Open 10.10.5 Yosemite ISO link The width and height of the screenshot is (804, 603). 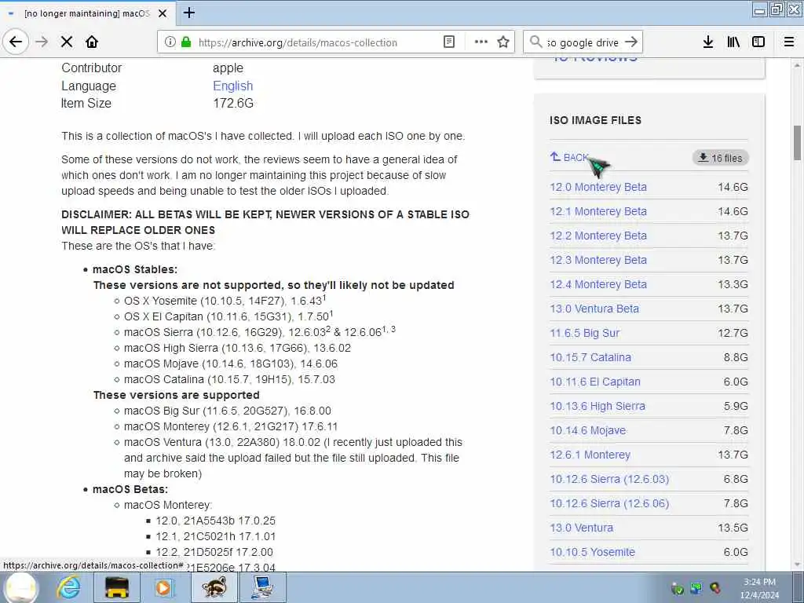click(x=592, y=552)
